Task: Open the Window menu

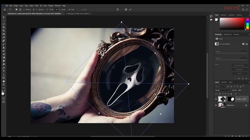Action: tap(58, 6)
